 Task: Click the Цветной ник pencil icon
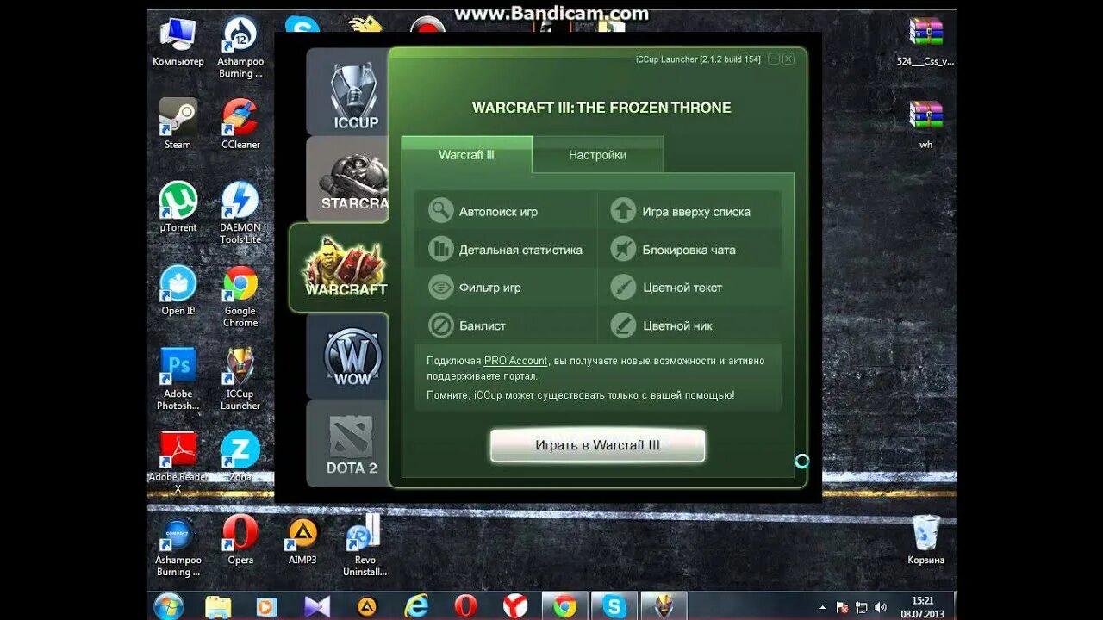(623, 325)
